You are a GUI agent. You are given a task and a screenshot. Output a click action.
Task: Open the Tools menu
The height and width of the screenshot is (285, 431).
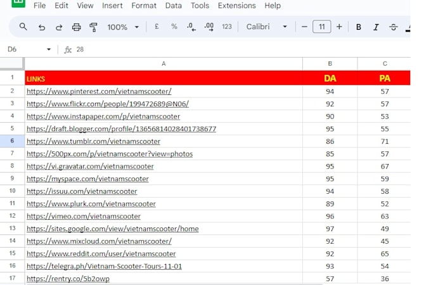tap(200, 6)
